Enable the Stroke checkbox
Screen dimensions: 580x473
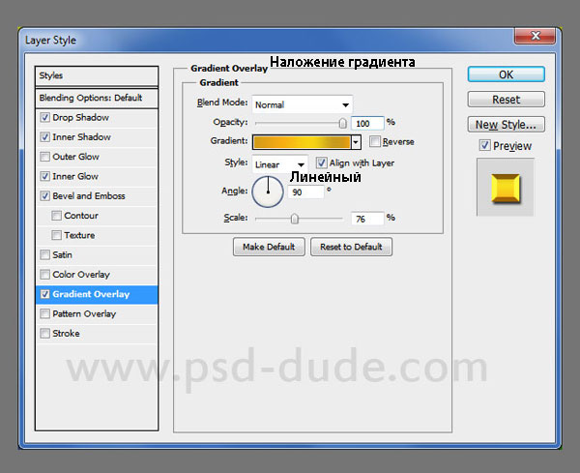(x=44, y=334)
